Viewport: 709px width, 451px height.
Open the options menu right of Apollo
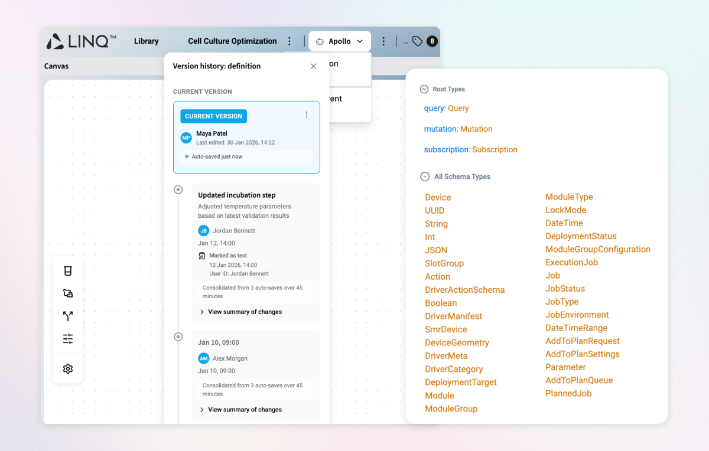pyautogui.click(x=383, y=41)
